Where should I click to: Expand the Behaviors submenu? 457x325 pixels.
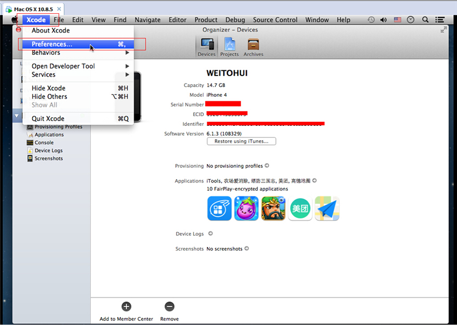click(78, 53)
